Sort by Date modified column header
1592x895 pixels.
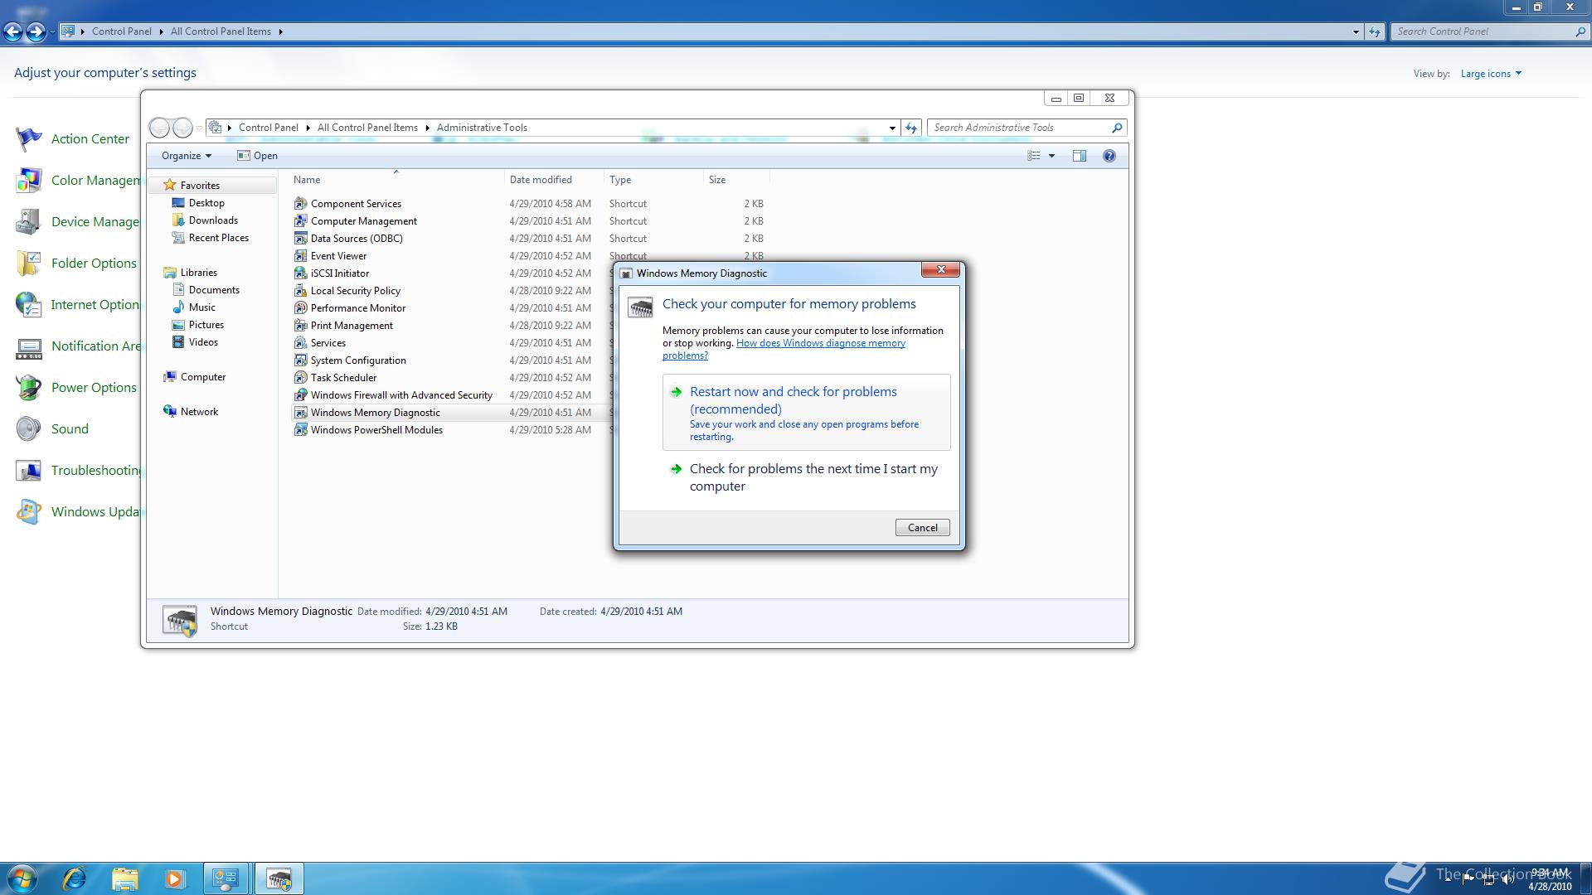[x=554, y=180]
